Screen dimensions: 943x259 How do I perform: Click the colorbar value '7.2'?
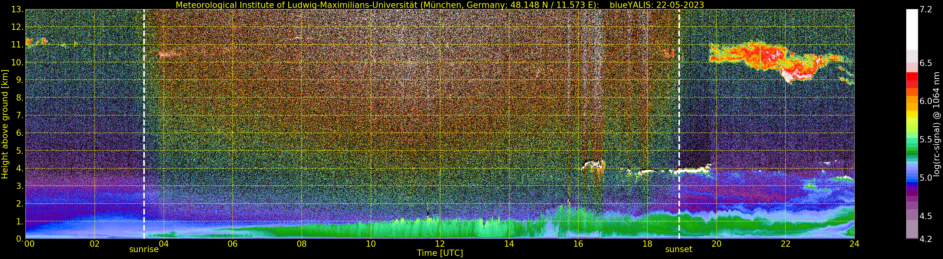pyautogui.click(x=926, y=10)
